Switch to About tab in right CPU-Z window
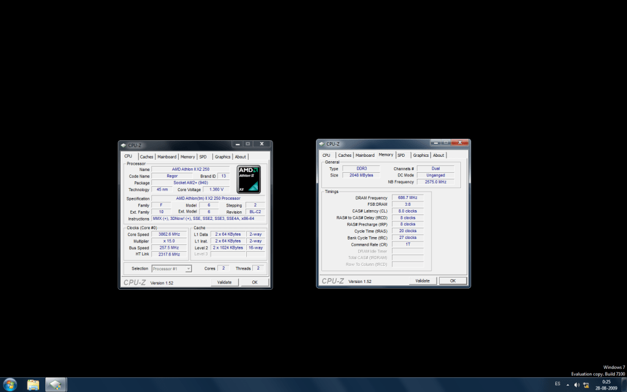This screenshot has width=627, height=392. [438, 155]
